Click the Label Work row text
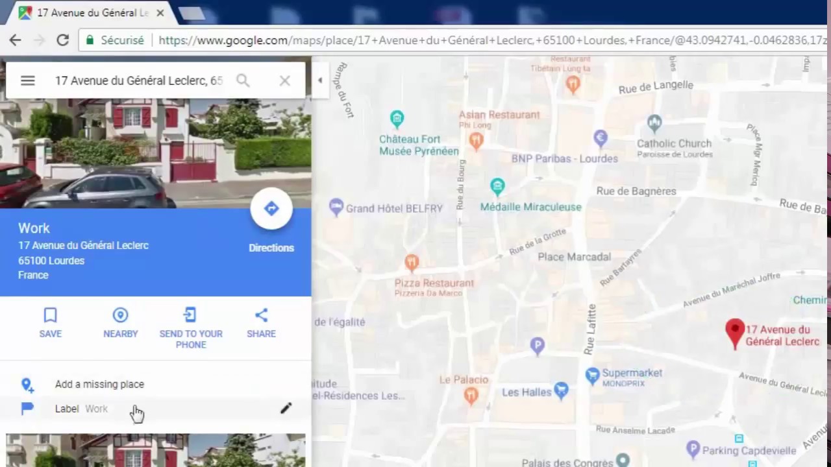The width and height of the screenshot is (831, 467). [81, 409]
